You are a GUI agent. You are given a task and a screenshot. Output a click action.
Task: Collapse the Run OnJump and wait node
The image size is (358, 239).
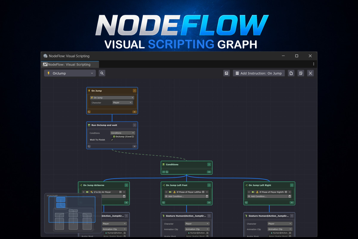[135, 125]
